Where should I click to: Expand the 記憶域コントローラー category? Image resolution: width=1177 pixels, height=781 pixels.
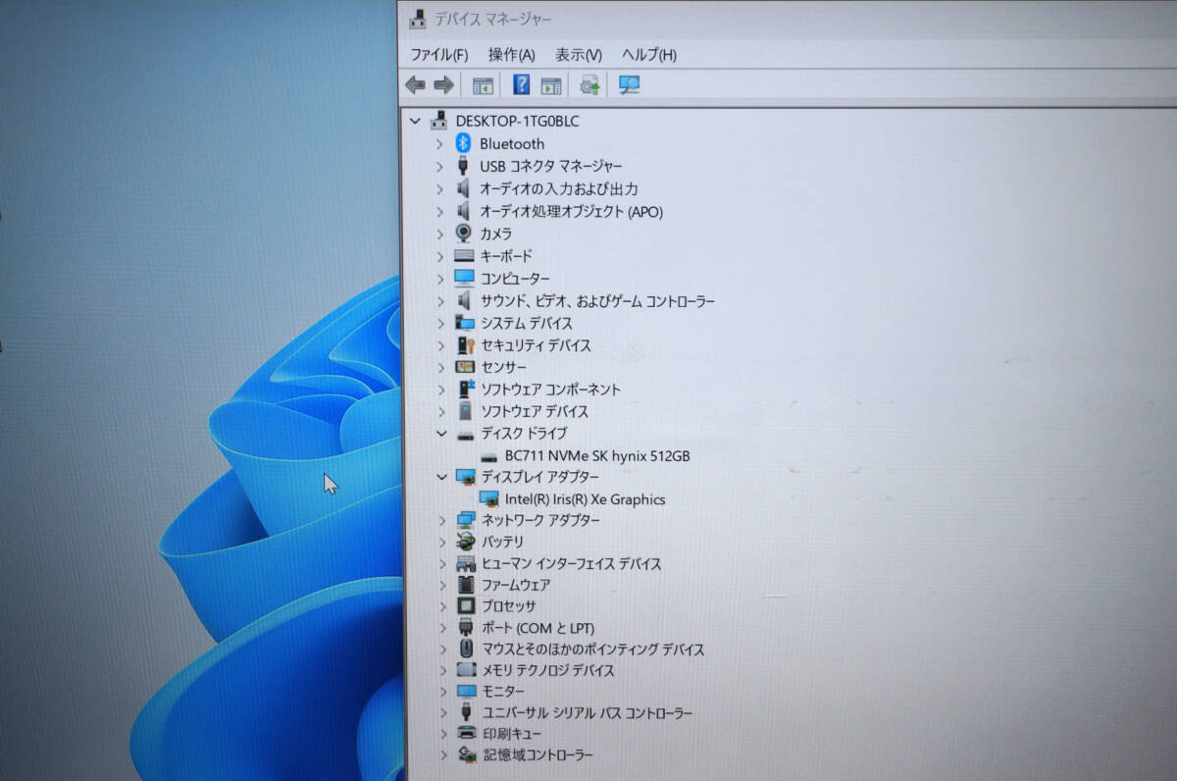click(x=443, y=755)
